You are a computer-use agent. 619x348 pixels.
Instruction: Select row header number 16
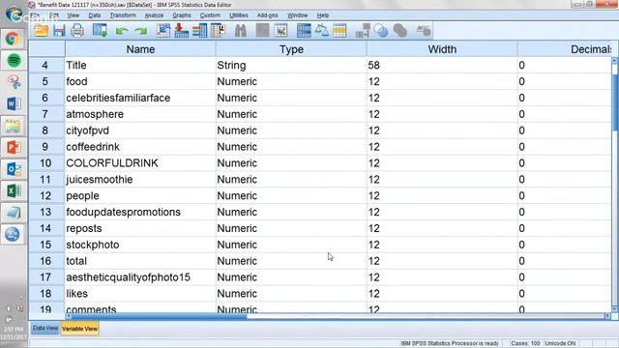click(46, 261)
